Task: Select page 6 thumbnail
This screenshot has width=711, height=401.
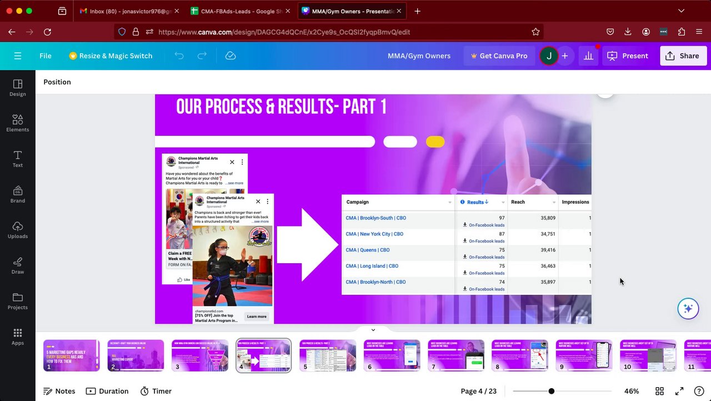Action: click(392, 355)
